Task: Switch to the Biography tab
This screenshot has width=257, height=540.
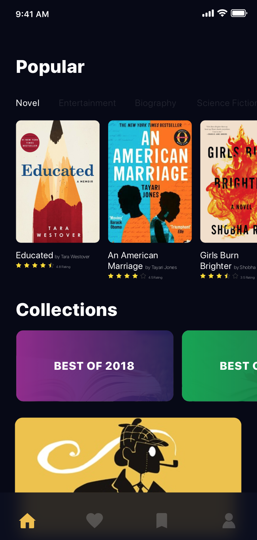Action: (155, 103)
